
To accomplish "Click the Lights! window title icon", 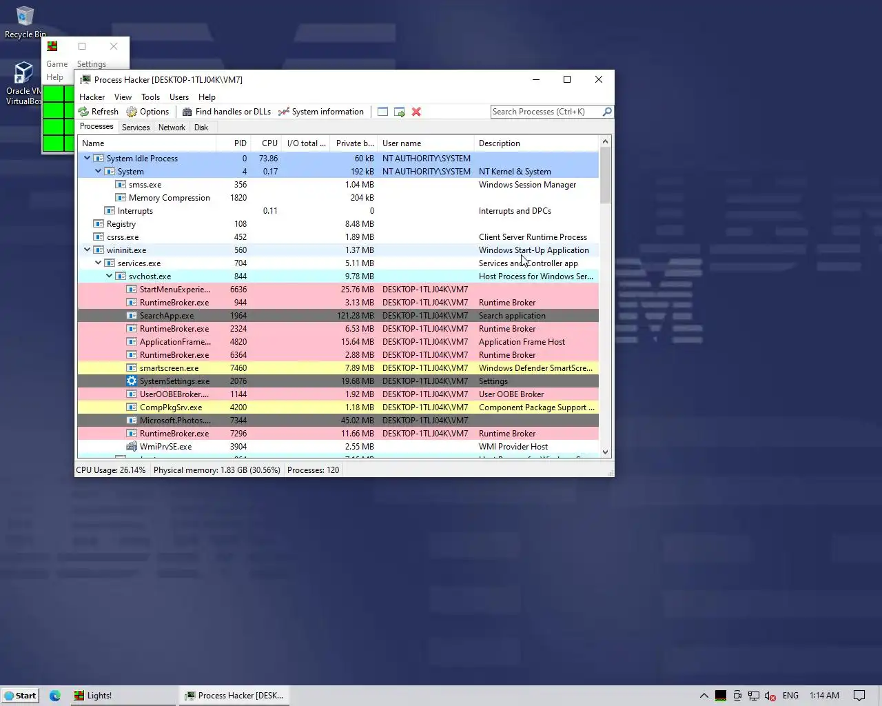I will [52, 46].
